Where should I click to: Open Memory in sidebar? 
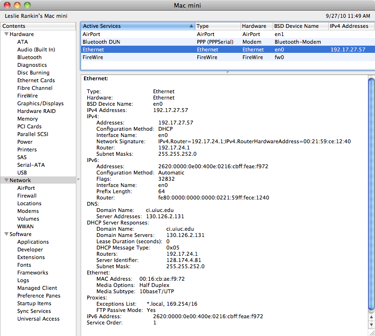(27, 119)
